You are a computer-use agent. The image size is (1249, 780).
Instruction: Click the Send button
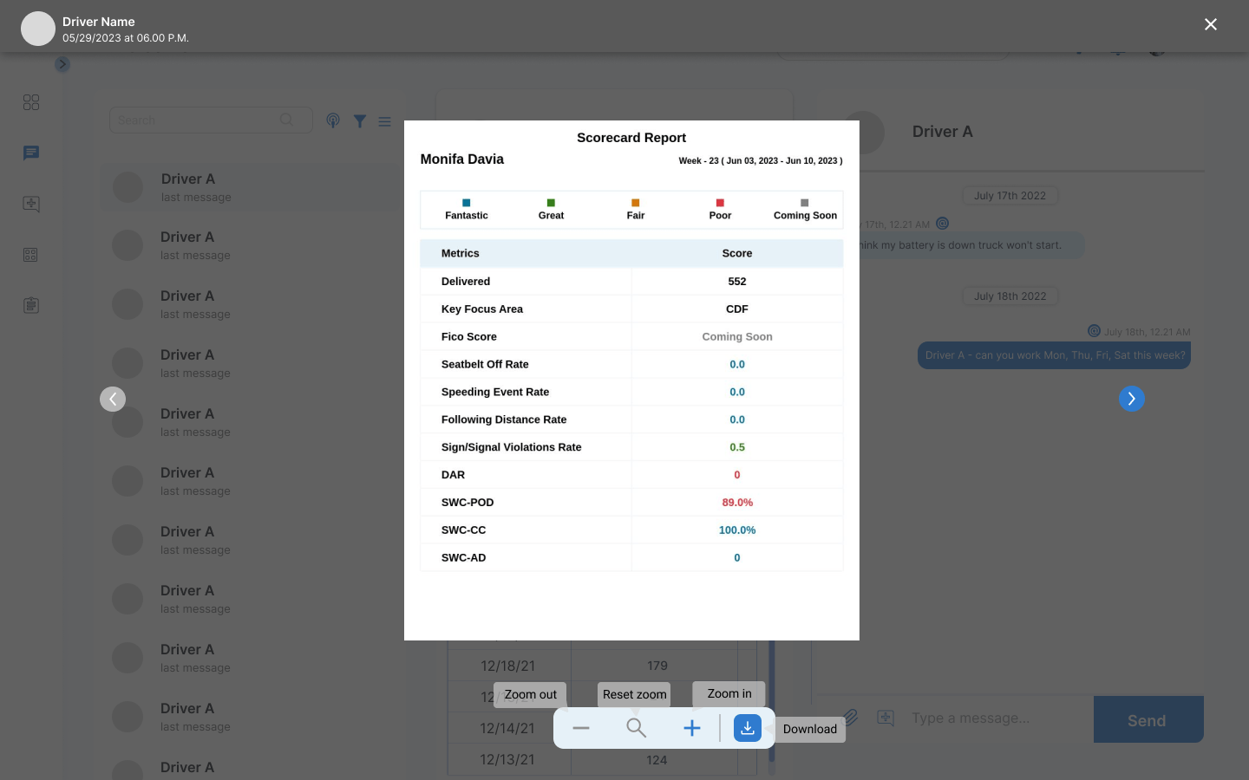pos(1147,719)
